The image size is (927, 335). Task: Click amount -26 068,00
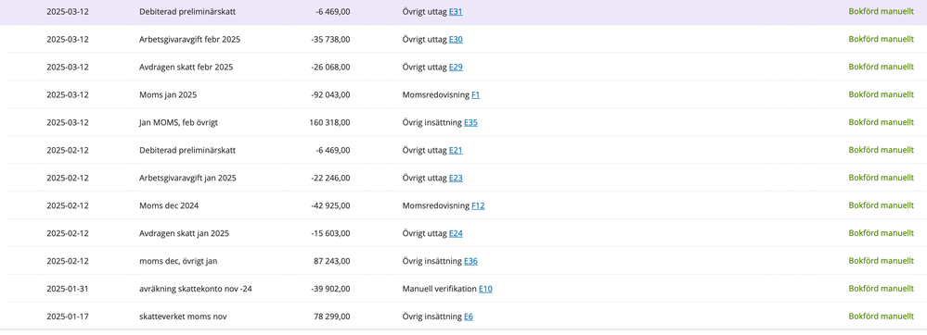coord(330,68)
